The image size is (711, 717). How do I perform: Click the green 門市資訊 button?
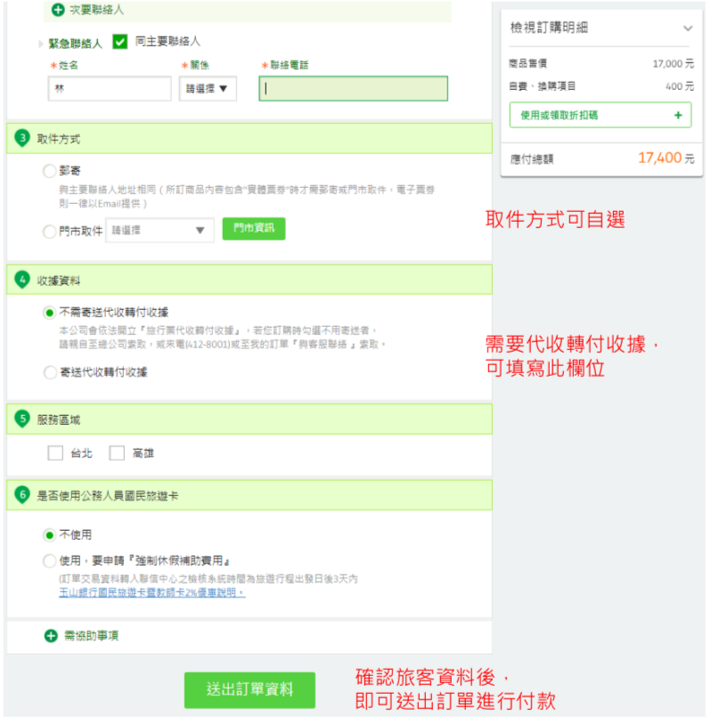(x=254, y=229)
